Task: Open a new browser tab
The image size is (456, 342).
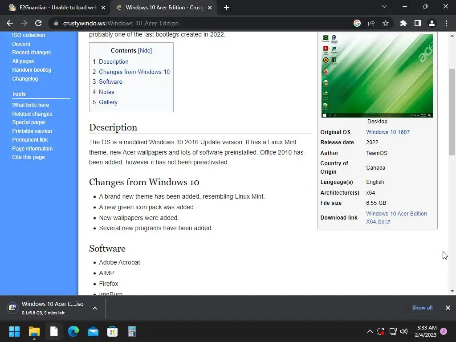Action: coord(227,8)
